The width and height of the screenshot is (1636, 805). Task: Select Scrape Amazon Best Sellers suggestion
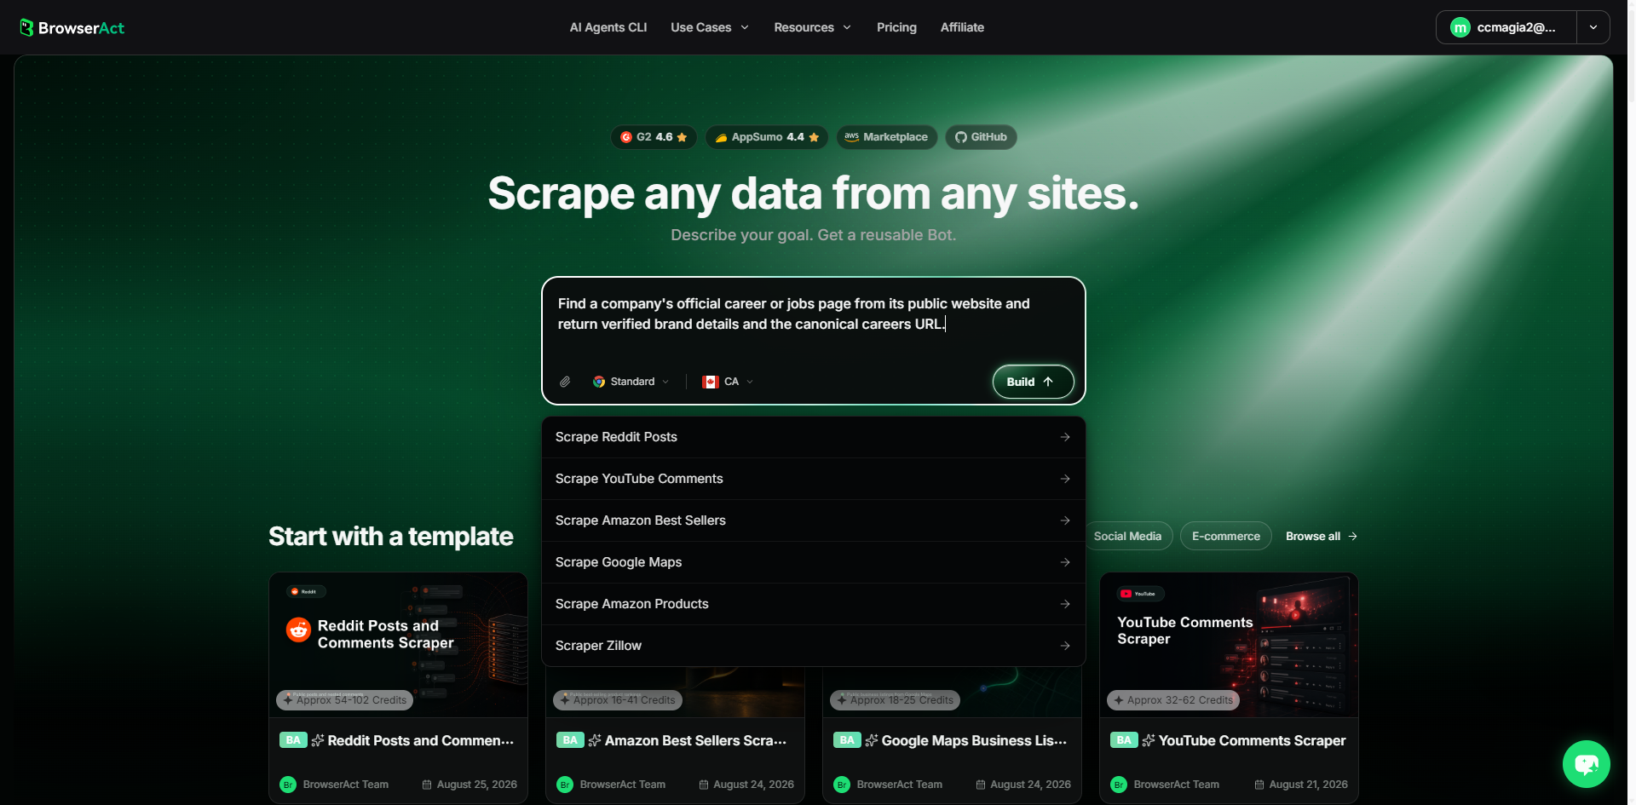click(x=813, y=520)
